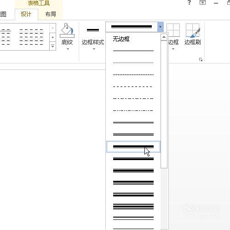Choose 无边框 in line style list
The width and height of the screenshot is (230, 230).
point(121,39)
